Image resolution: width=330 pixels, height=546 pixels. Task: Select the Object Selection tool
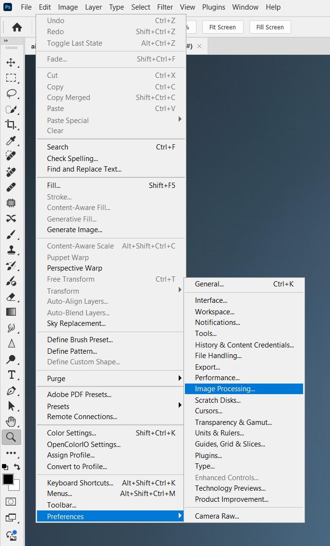coord(11,109)
